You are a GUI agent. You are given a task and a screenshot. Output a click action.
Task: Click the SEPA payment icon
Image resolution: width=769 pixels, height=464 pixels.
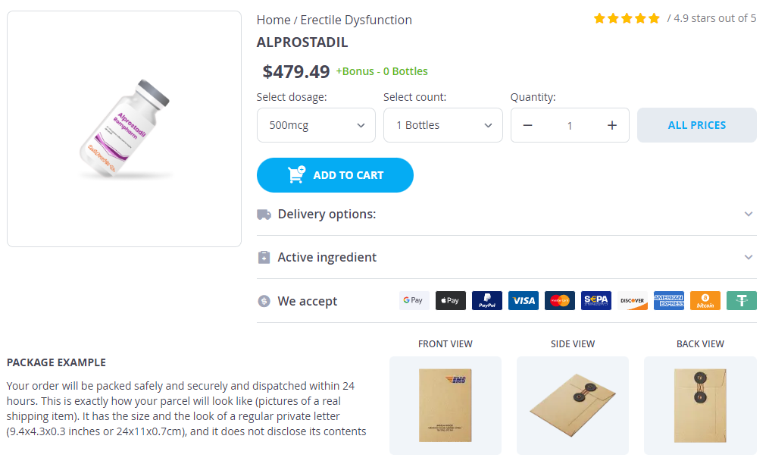(596, 301)
